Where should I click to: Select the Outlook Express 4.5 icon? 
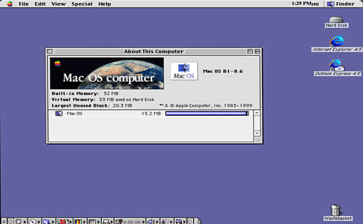(337, 67)
